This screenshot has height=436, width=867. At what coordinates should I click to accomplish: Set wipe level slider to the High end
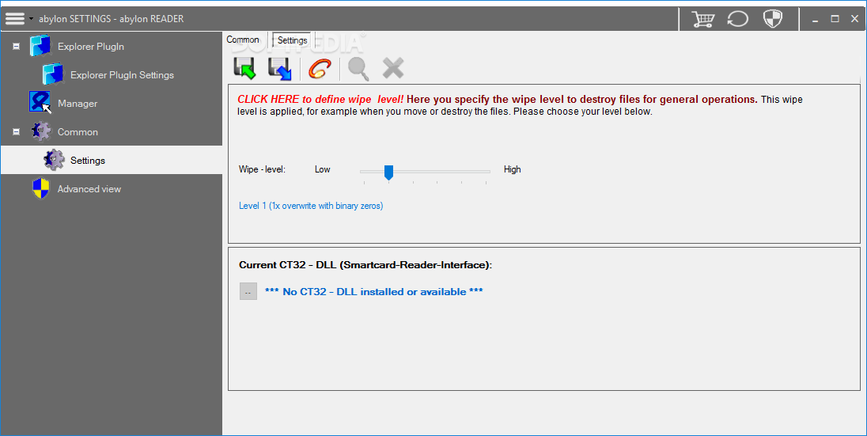coord(486,172)
